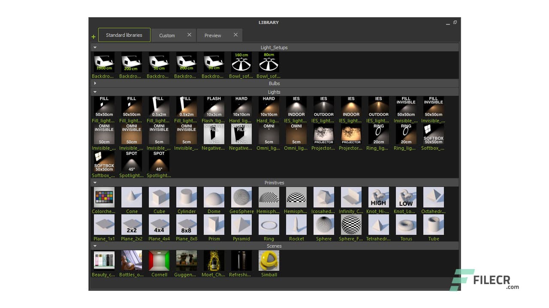Select the Torus primitive
549x308 pixels.
click(x=406, y=224)
